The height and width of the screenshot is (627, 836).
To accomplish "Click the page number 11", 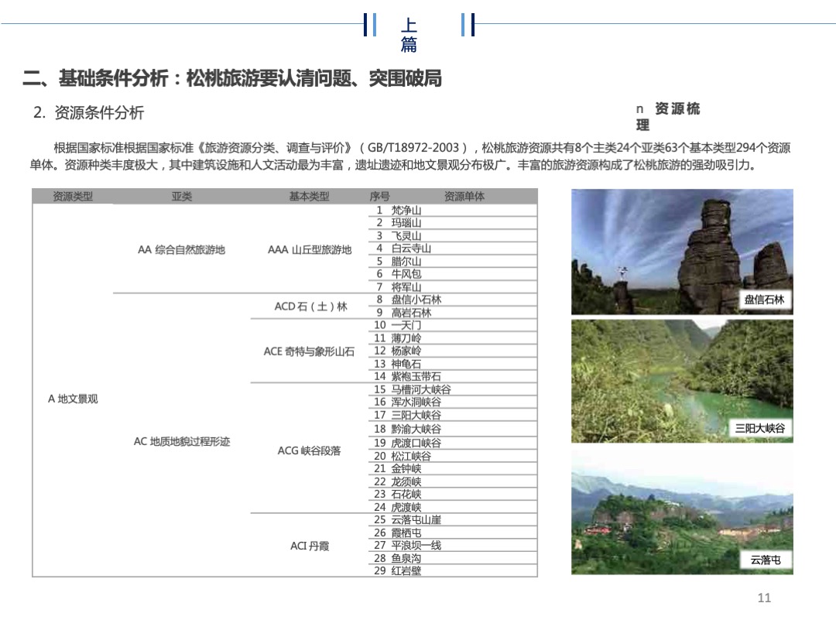I will pos(764,598).
